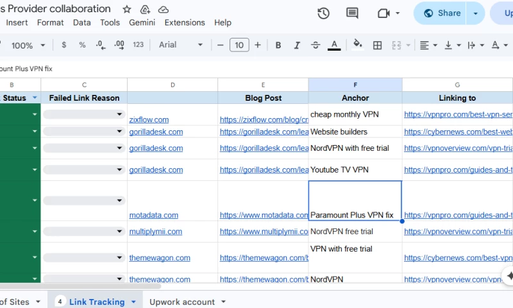Open motadata.com link in column D

pos(154,215)
